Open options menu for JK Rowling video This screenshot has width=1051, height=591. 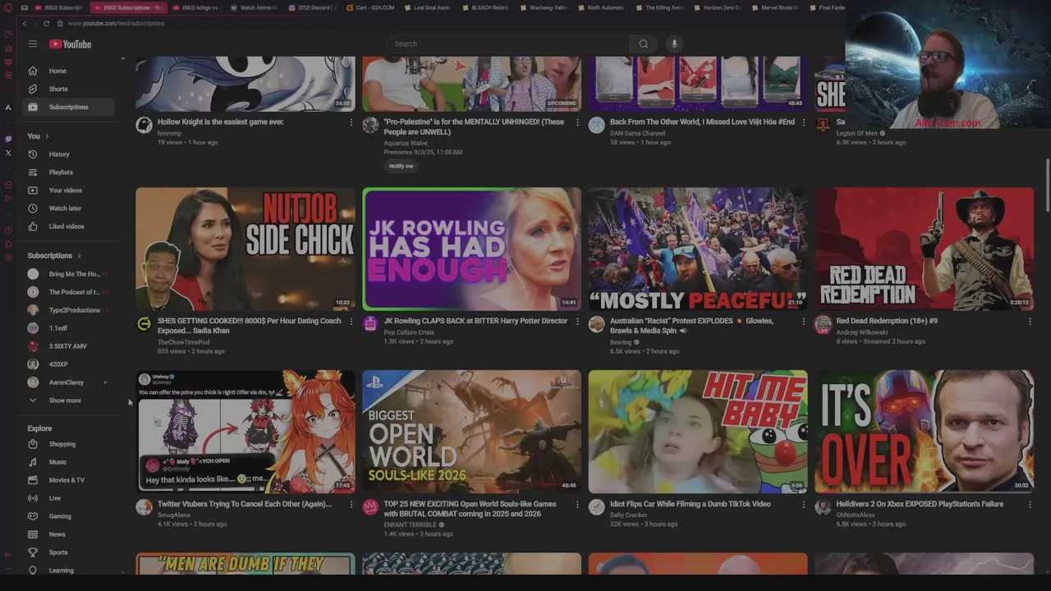tap(577, 322)
